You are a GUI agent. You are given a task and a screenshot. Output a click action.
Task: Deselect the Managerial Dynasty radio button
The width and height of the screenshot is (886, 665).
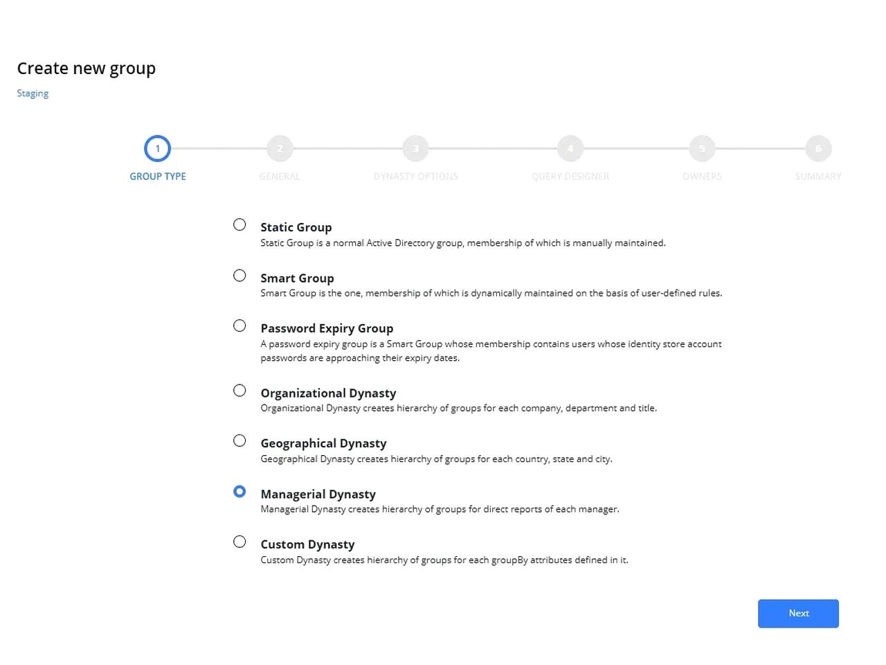click(239, 491)
